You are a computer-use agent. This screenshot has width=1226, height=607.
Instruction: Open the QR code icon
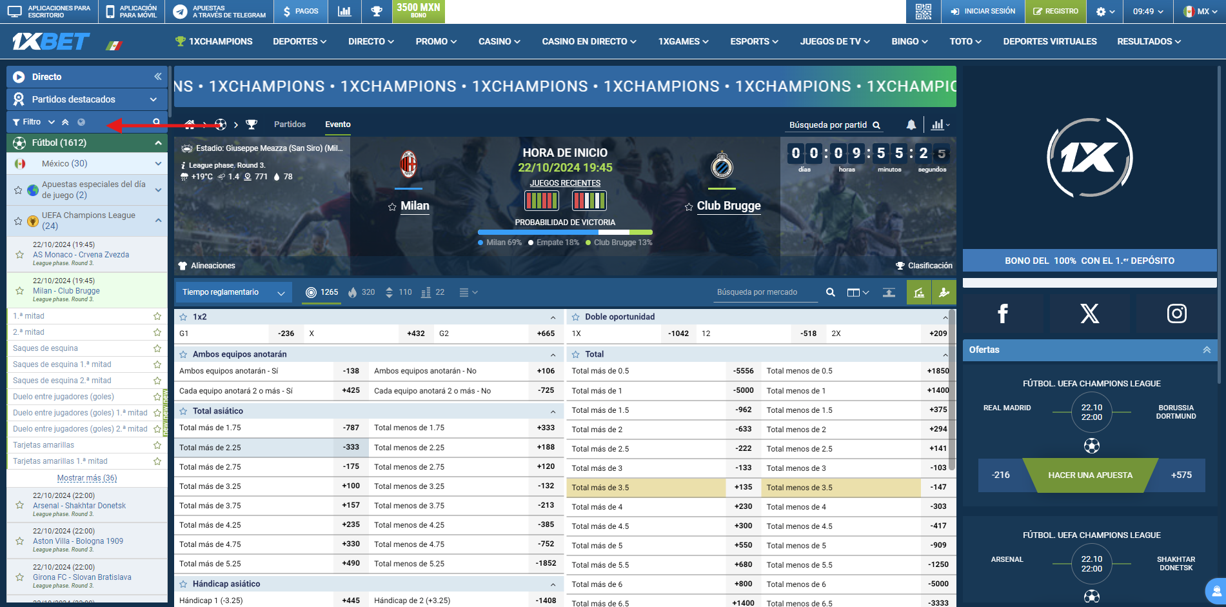[923, 11]
